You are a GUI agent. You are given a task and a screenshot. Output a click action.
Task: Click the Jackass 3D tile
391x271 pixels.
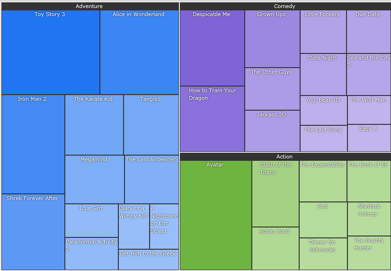pyautogui.click(x=272, y=131)
